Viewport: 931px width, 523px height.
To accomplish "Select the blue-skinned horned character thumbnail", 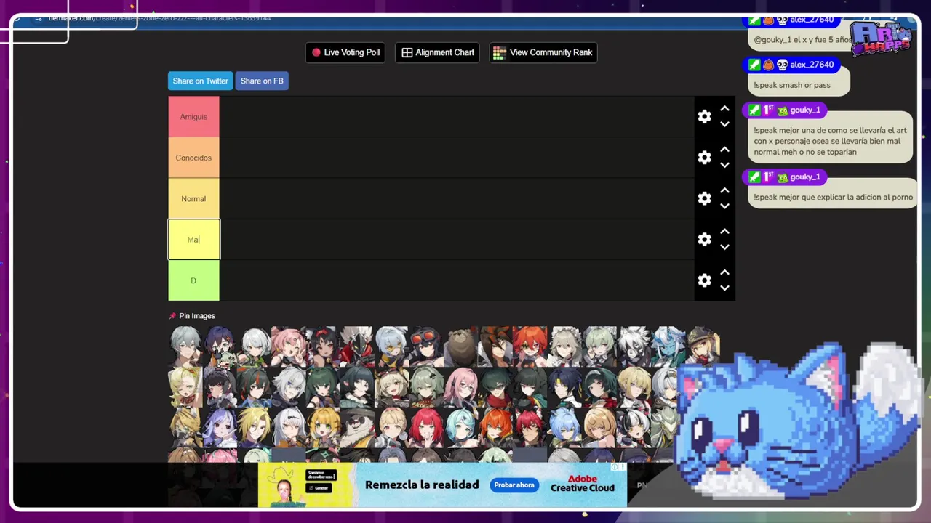I will pyautogui.click(x=668, y=346).
